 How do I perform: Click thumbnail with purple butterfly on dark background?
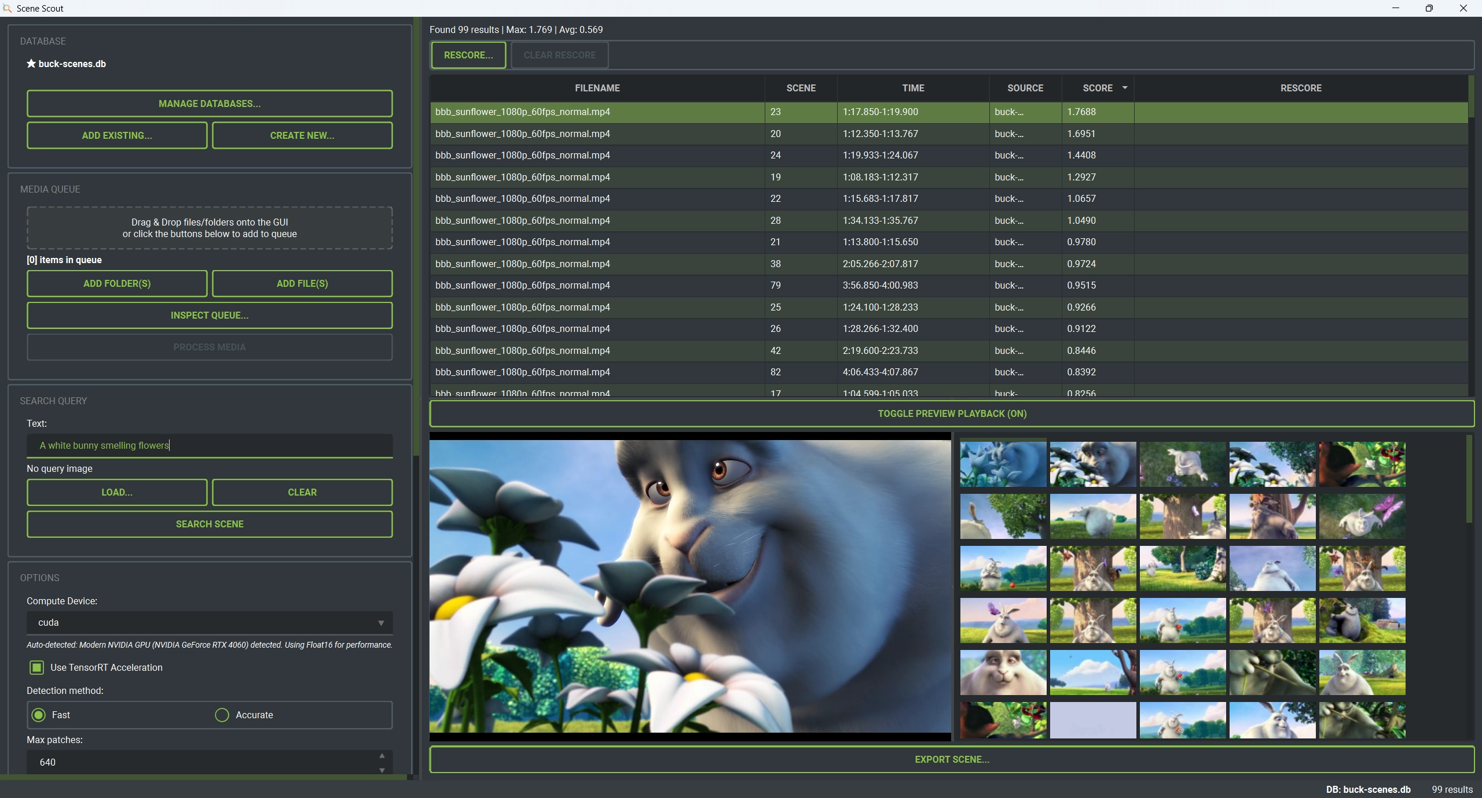[1362, 516]
